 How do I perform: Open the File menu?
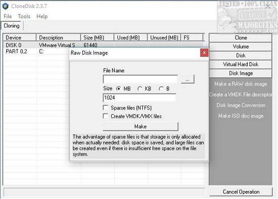(x=8, y=16)
